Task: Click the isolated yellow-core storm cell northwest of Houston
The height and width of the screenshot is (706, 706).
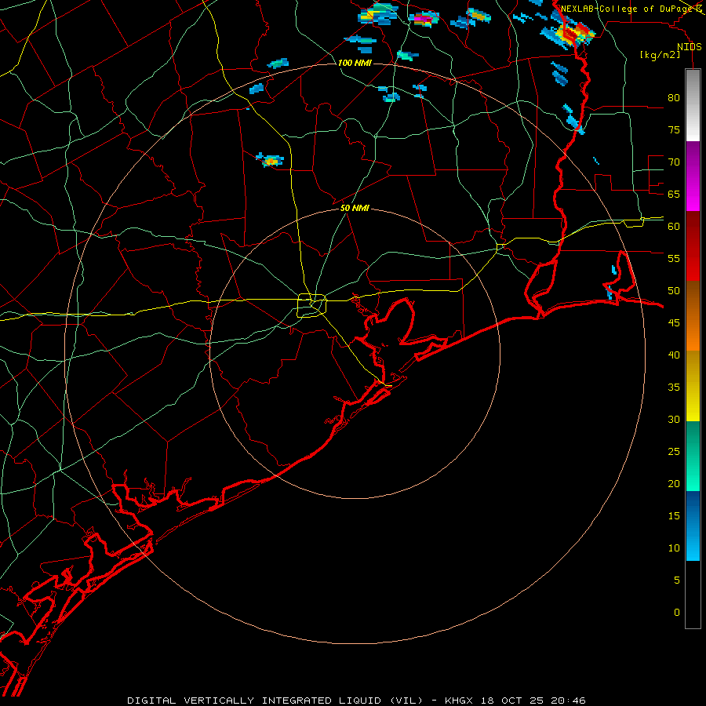Action: point(270,160)
